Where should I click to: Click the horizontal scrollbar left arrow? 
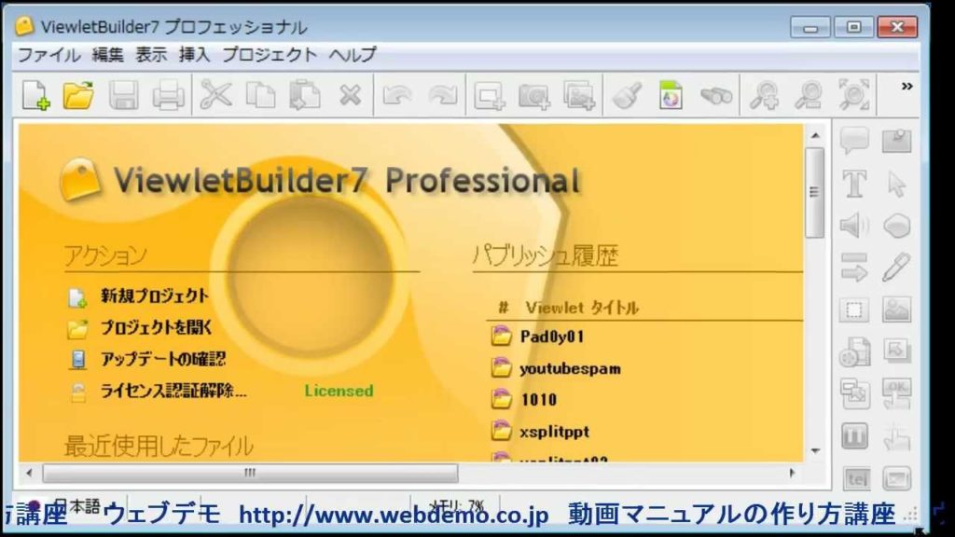29,473
